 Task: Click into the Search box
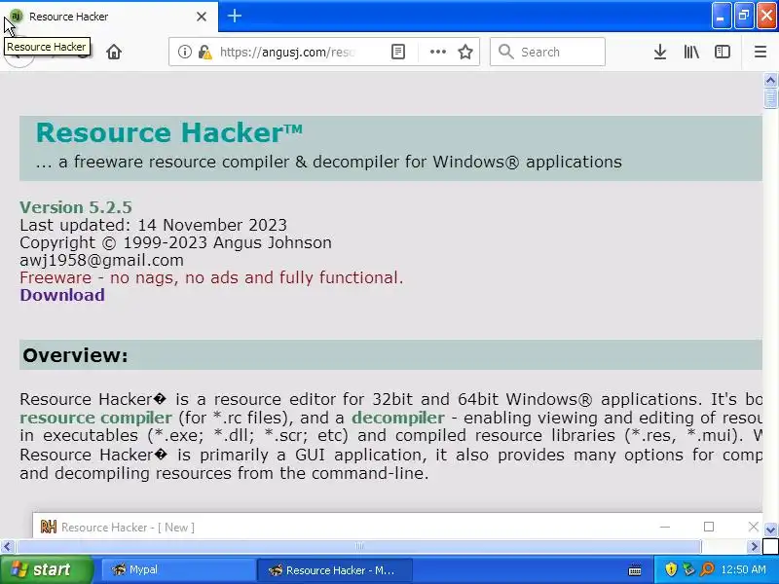[x=547, y=52]
